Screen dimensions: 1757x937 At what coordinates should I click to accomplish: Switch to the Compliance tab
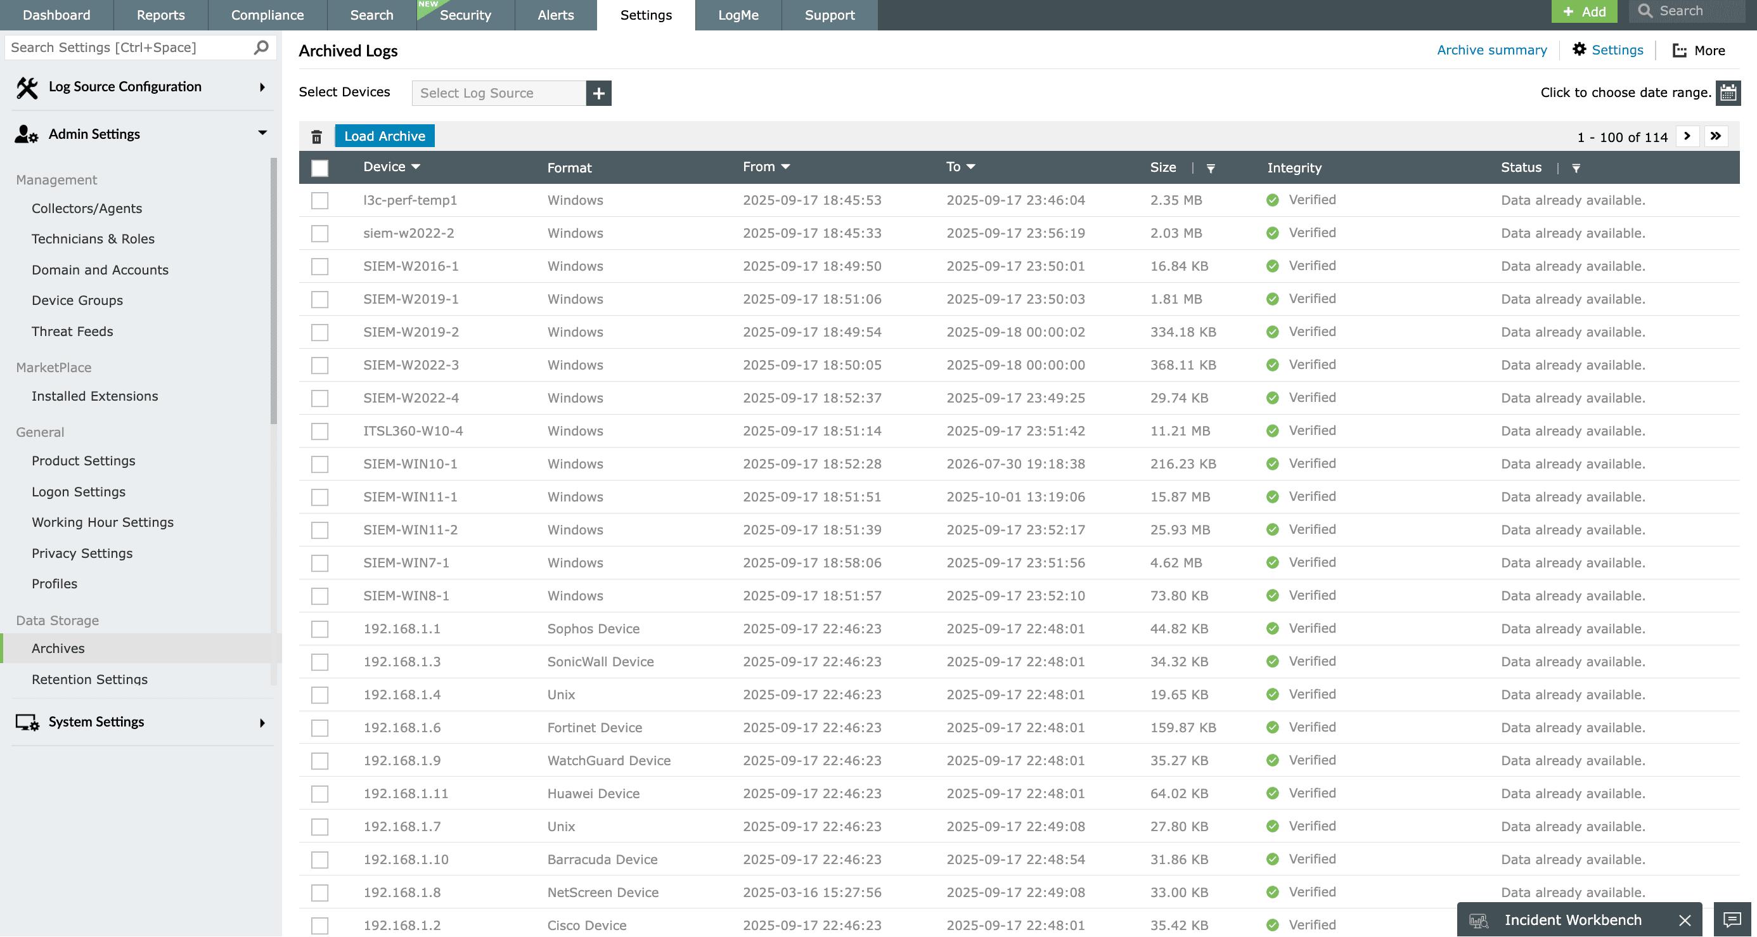pyautogui.click(x=267, y=15)
